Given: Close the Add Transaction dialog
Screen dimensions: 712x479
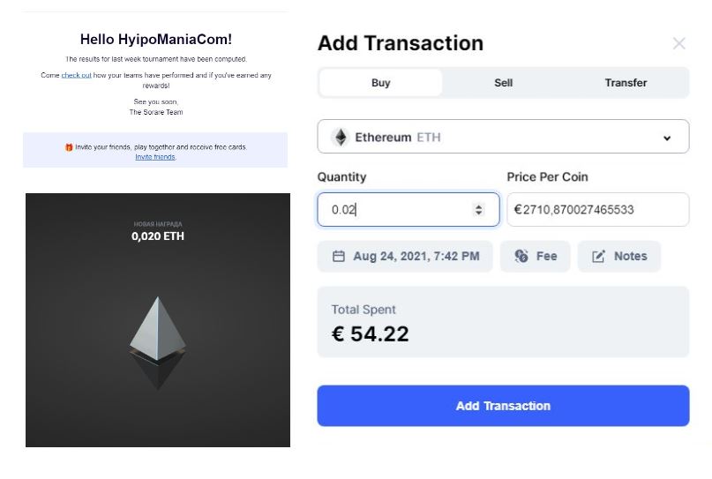Looking at the screenshot, I should click(x=678, y=43).
